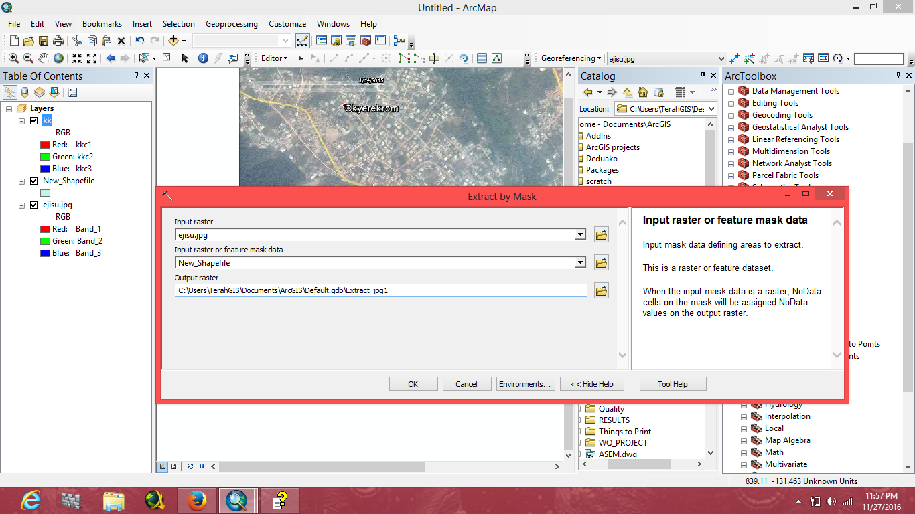915x514 pixels.
Task: Expand Data Management Tools toolbox
Action: 731,91
